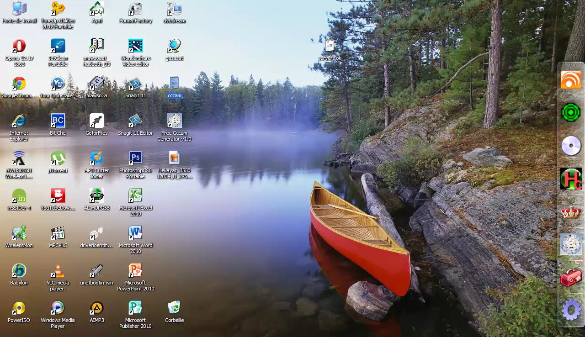Click the servers.ok text file

coord(330,46)
